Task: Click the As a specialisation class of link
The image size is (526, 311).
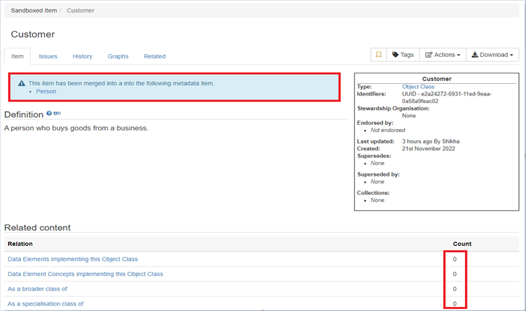Action: 45,303
